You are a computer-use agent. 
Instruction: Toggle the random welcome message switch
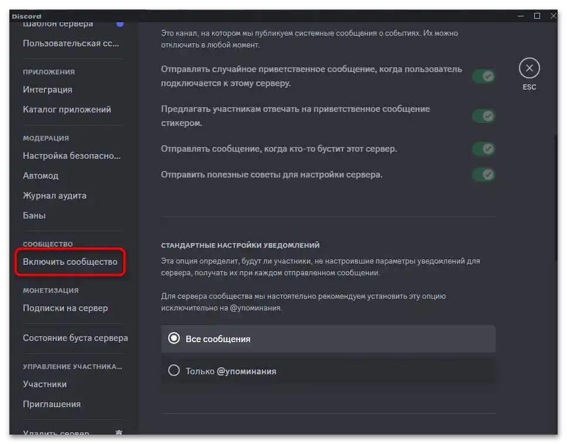(x=484, y=76)
